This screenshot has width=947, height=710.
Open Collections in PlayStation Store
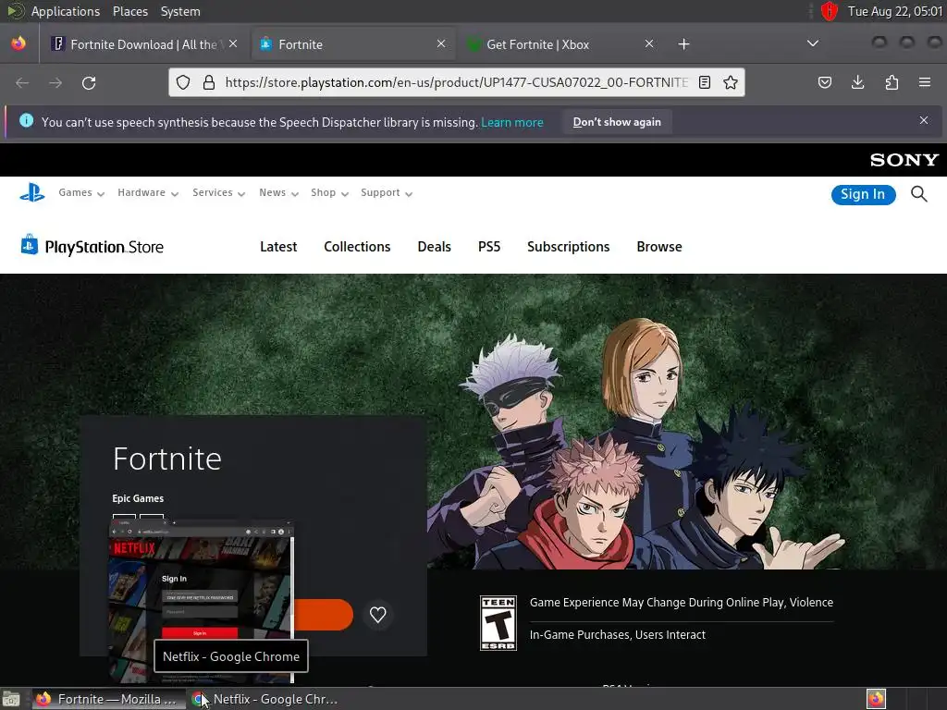[x=357, y=247]
